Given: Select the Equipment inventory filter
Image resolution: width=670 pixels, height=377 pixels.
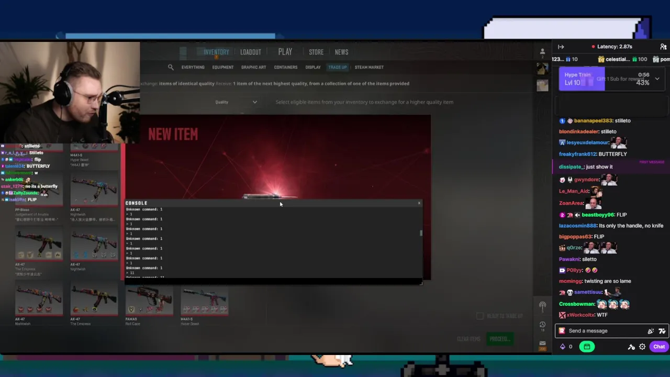Looking at the screenshot, I should [x=223, y=67].
